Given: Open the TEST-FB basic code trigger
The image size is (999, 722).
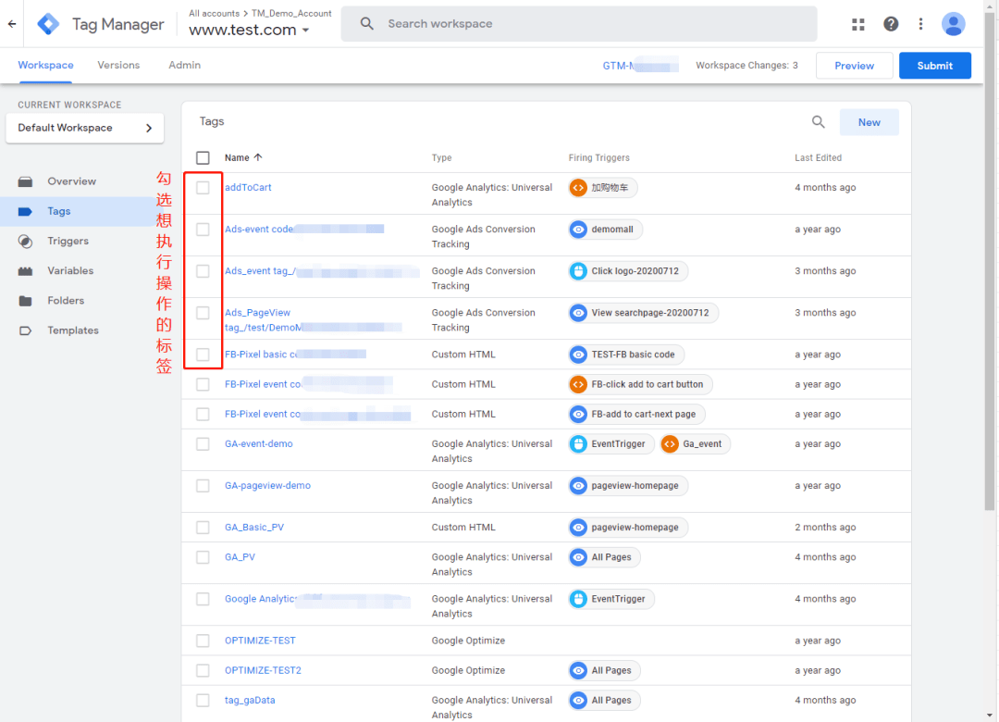Looking at the screenshot, I should [626, 355].
